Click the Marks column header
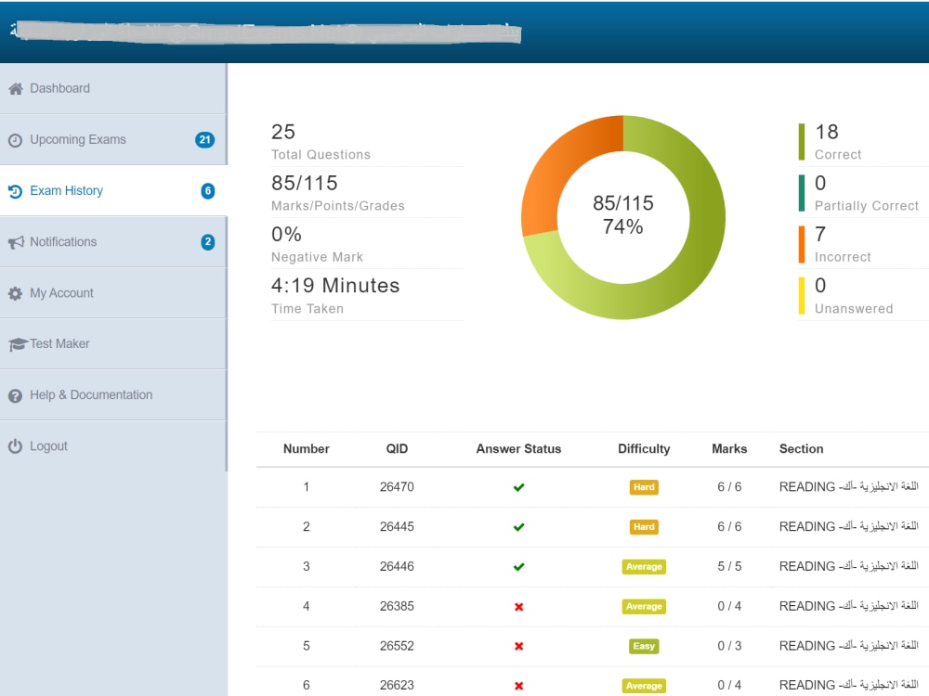 pos(729,448)
